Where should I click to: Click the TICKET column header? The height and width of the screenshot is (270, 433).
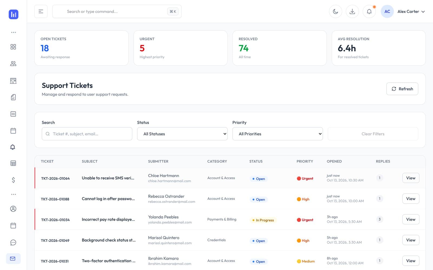point(47,161)
